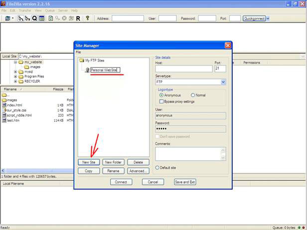Image resolution: width=307 pixels, height=230 pixels.
Task: Open the Site Manager toolbar icon
Action: pos(7,18)
